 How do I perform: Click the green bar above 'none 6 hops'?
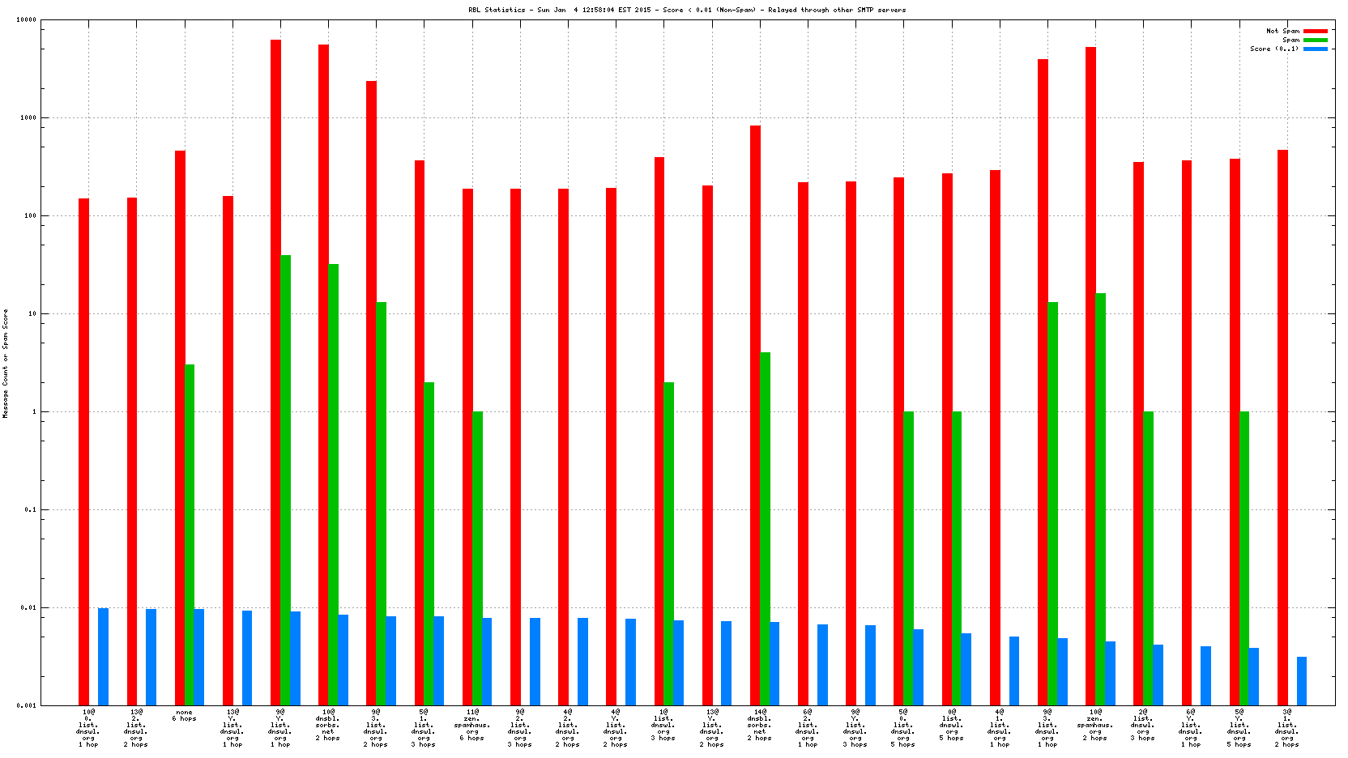point(190,534)
